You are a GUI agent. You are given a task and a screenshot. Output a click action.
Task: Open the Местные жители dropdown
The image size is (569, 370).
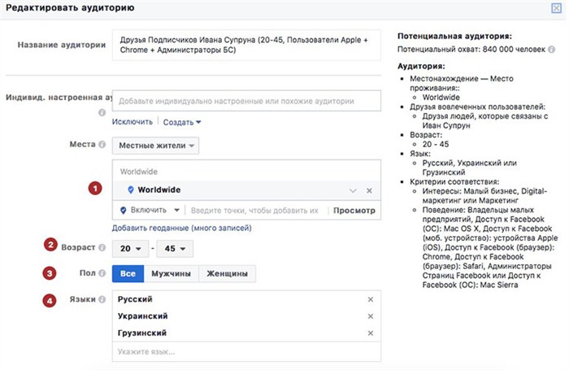point(155,146)
